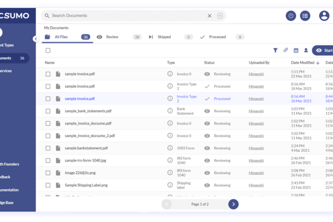Click the My Documents heading text

tap(56, 28)
